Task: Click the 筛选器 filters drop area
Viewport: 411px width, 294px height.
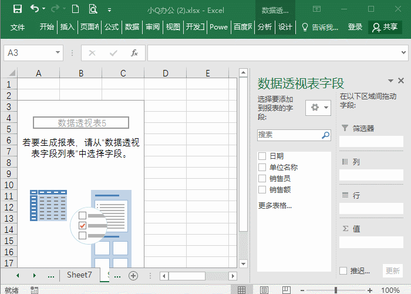Action: pyautogui.click(x=371, y=141)
